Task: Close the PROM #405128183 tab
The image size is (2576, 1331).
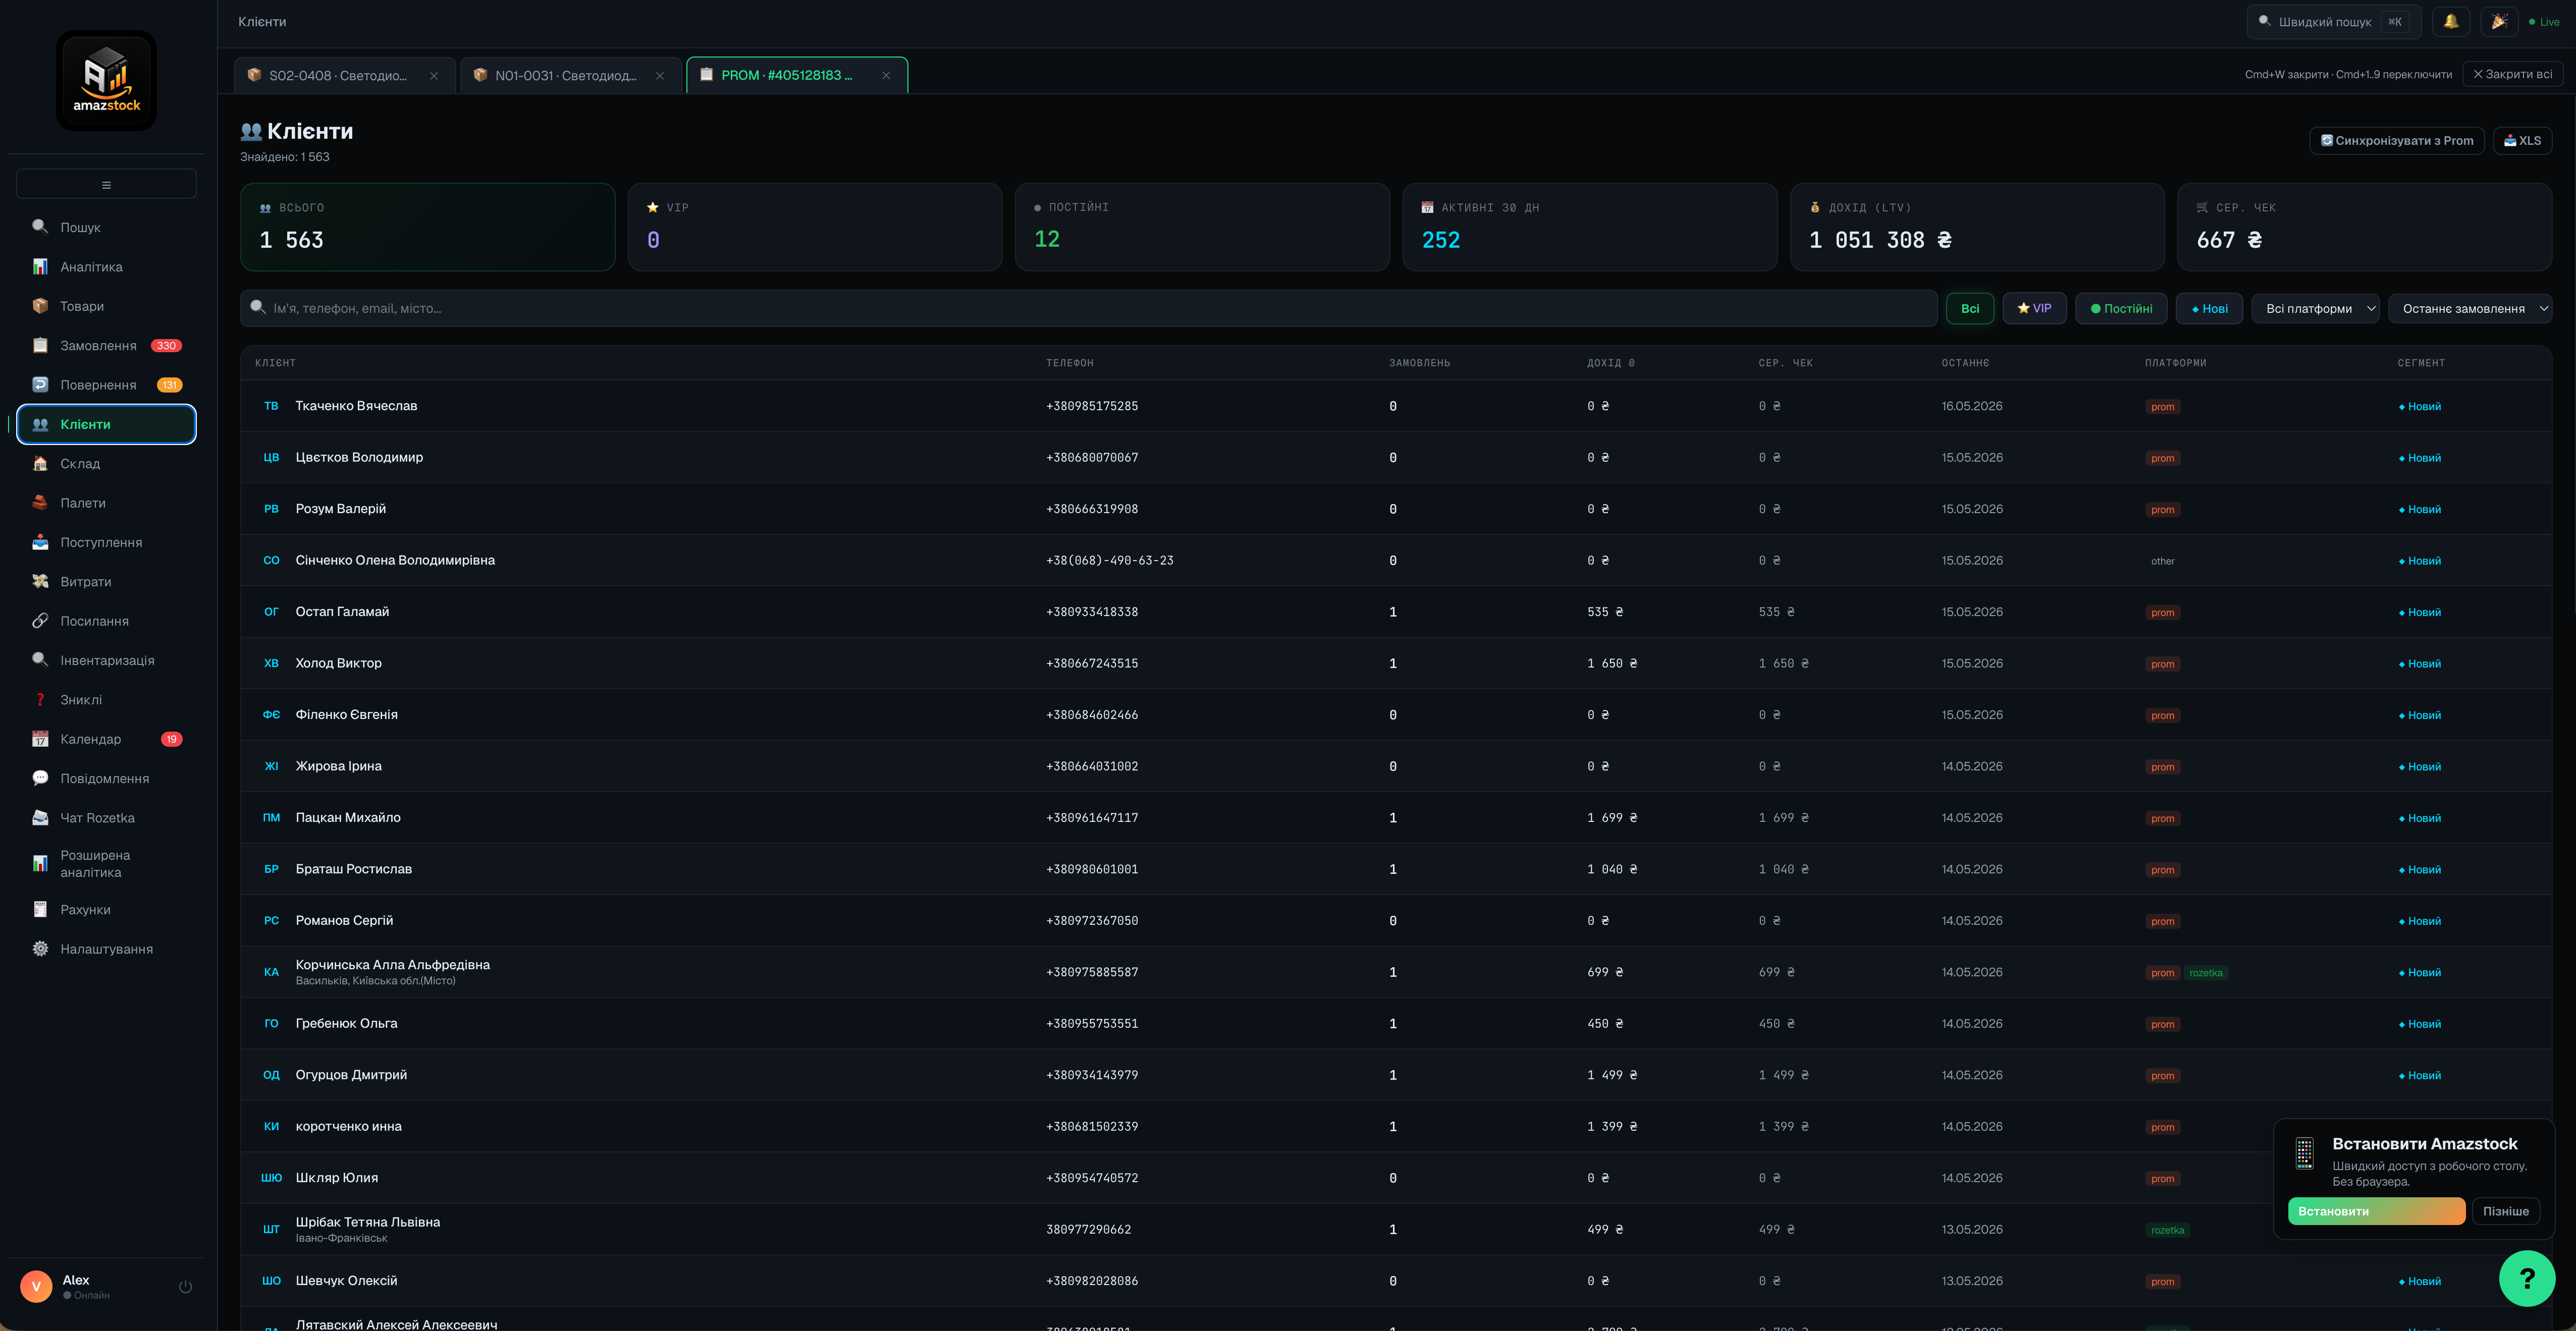Action: click(886, 76)
